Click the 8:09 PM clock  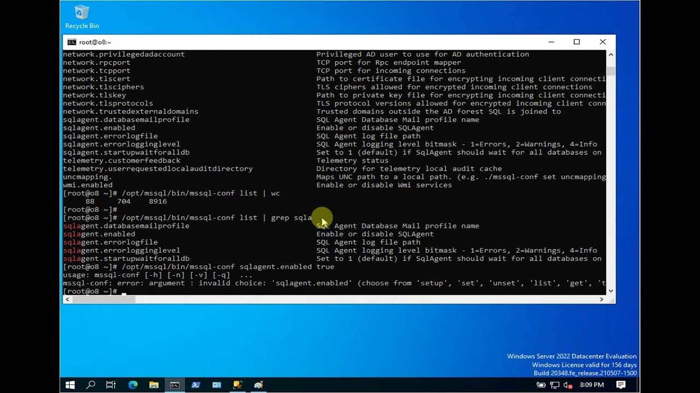tap(592, 385)
